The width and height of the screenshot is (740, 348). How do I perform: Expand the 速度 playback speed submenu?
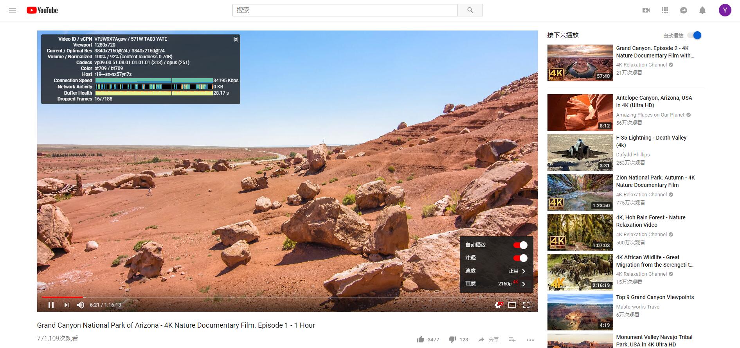click(x=496, y=271)
